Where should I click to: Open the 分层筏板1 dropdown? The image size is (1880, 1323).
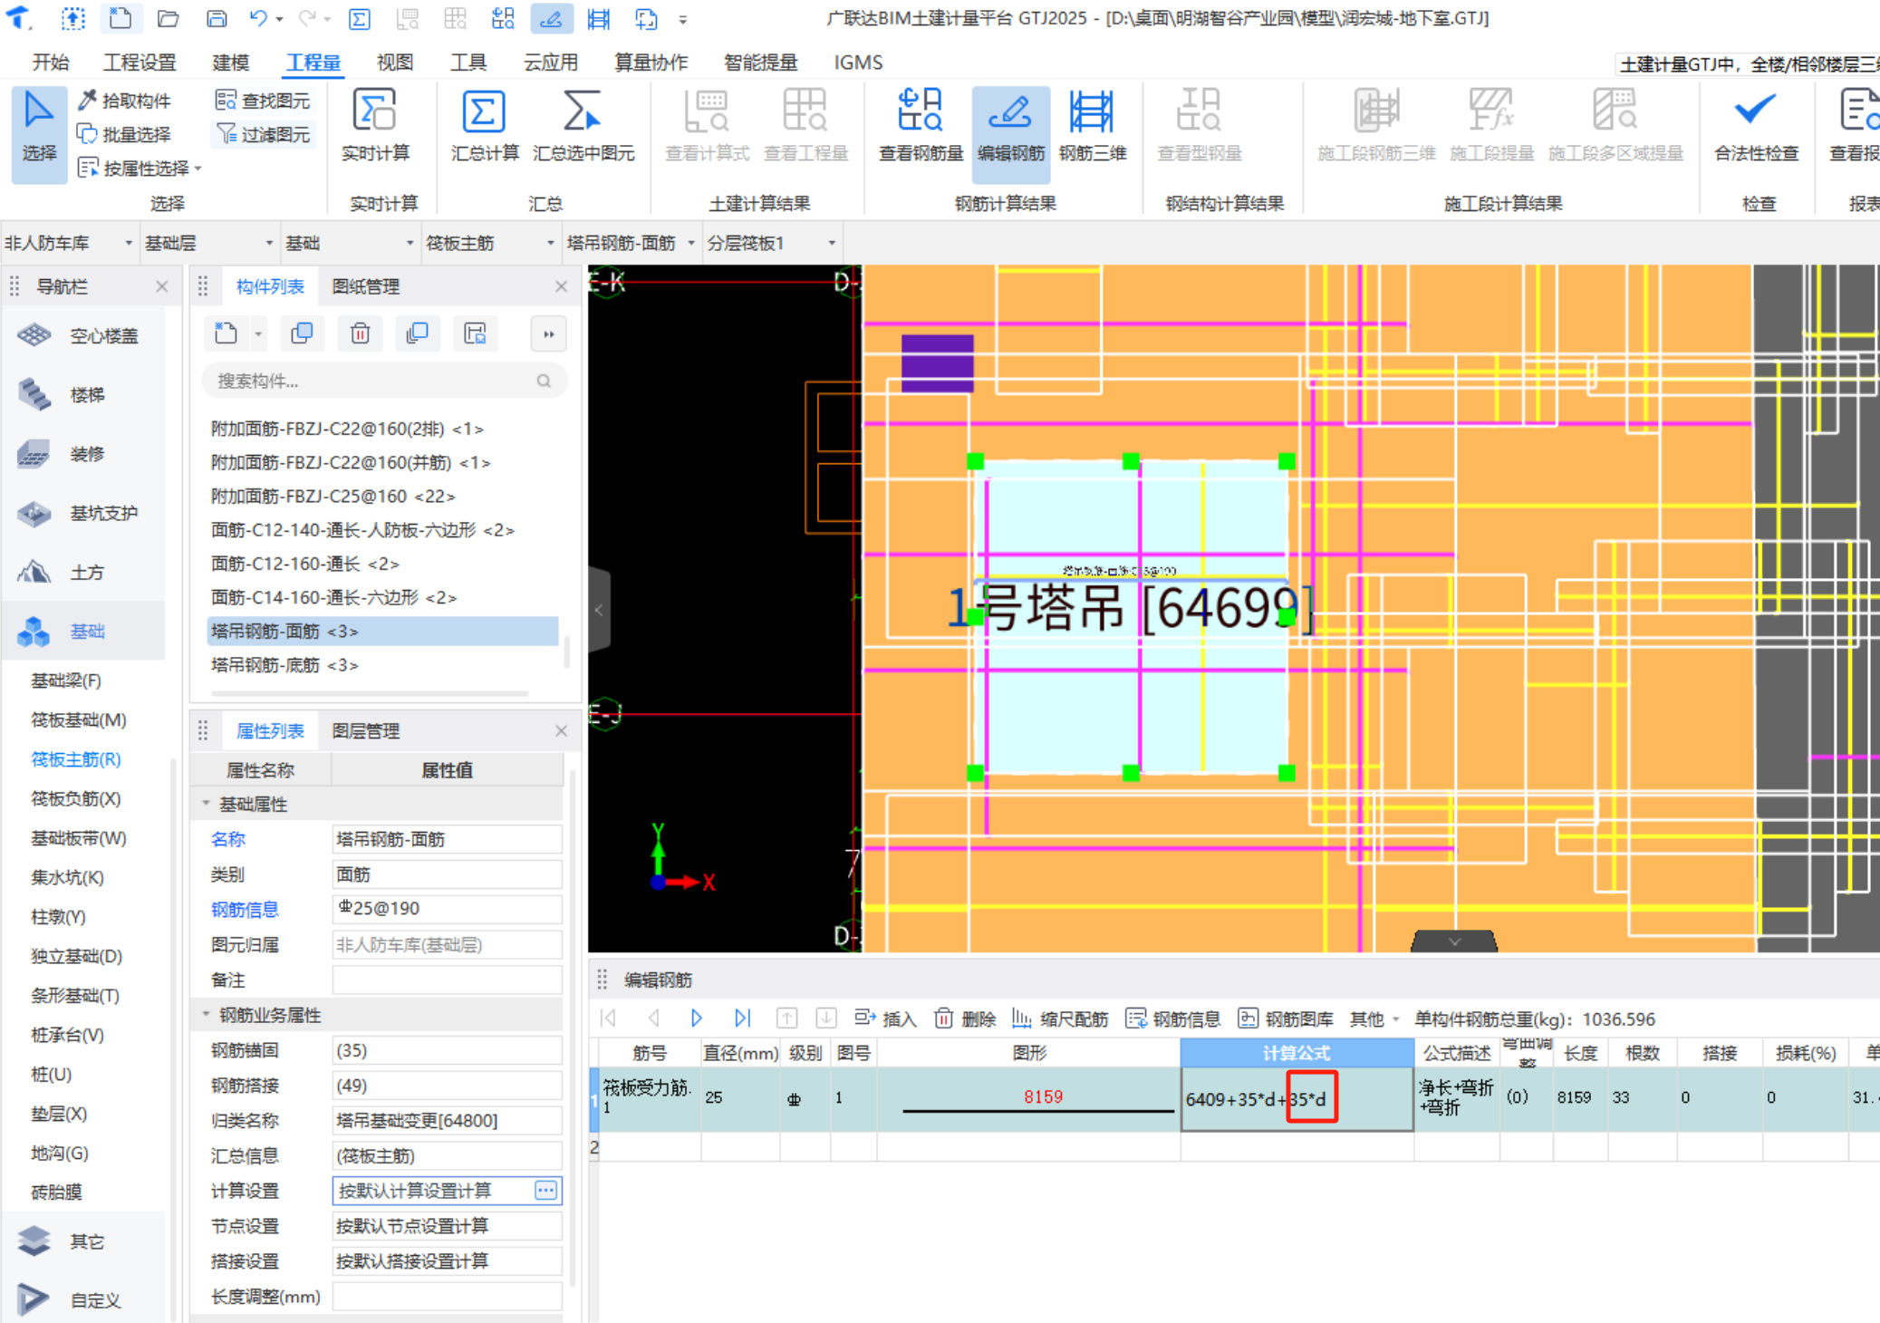(771, 243)
